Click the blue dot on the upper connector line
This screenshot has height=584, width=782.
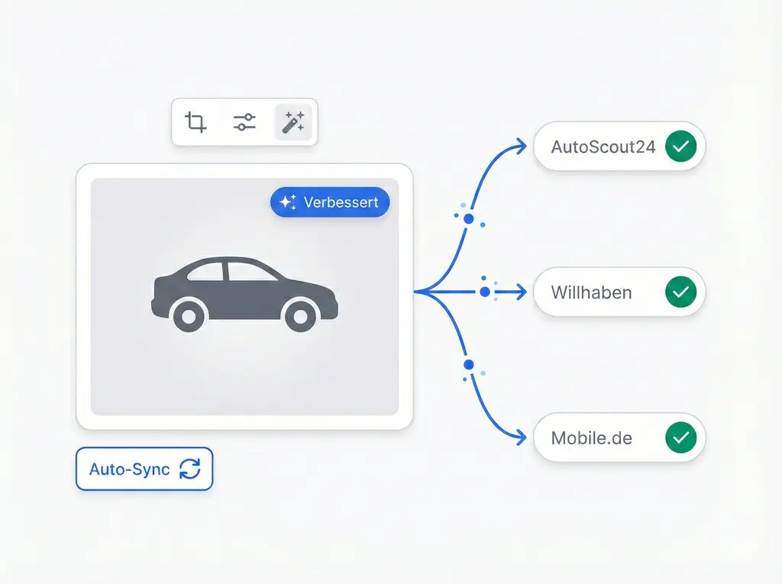469,219
